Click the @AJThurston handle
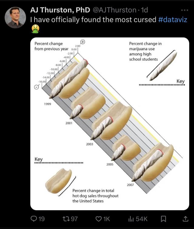194x229 pixels. (x=114, y=10)
